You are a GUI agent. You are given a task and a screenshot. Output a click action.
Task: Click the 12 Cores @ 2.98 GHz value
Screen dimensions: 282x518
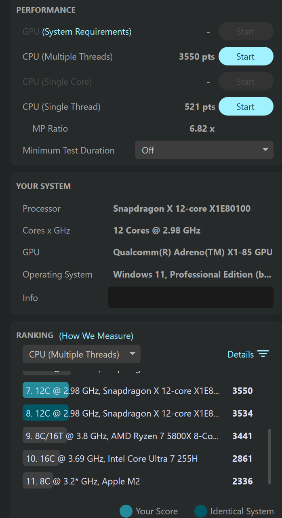point(157,230)
